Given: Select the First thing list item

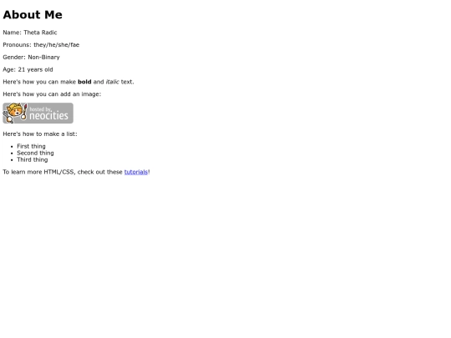Looking at the screenshot, I should 31,146.
